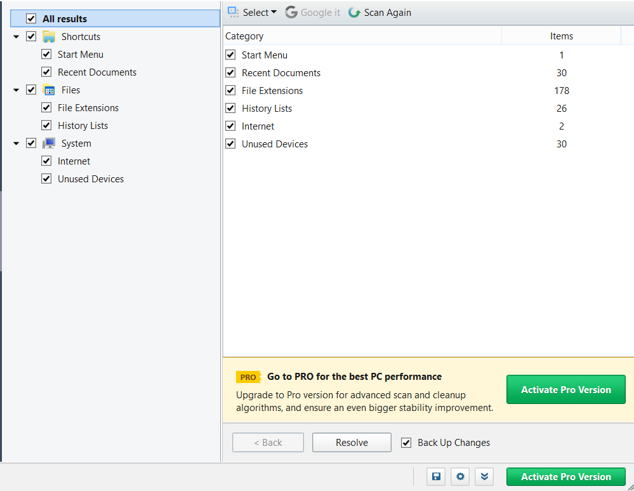Click the Scan Again label

[387, 13]
